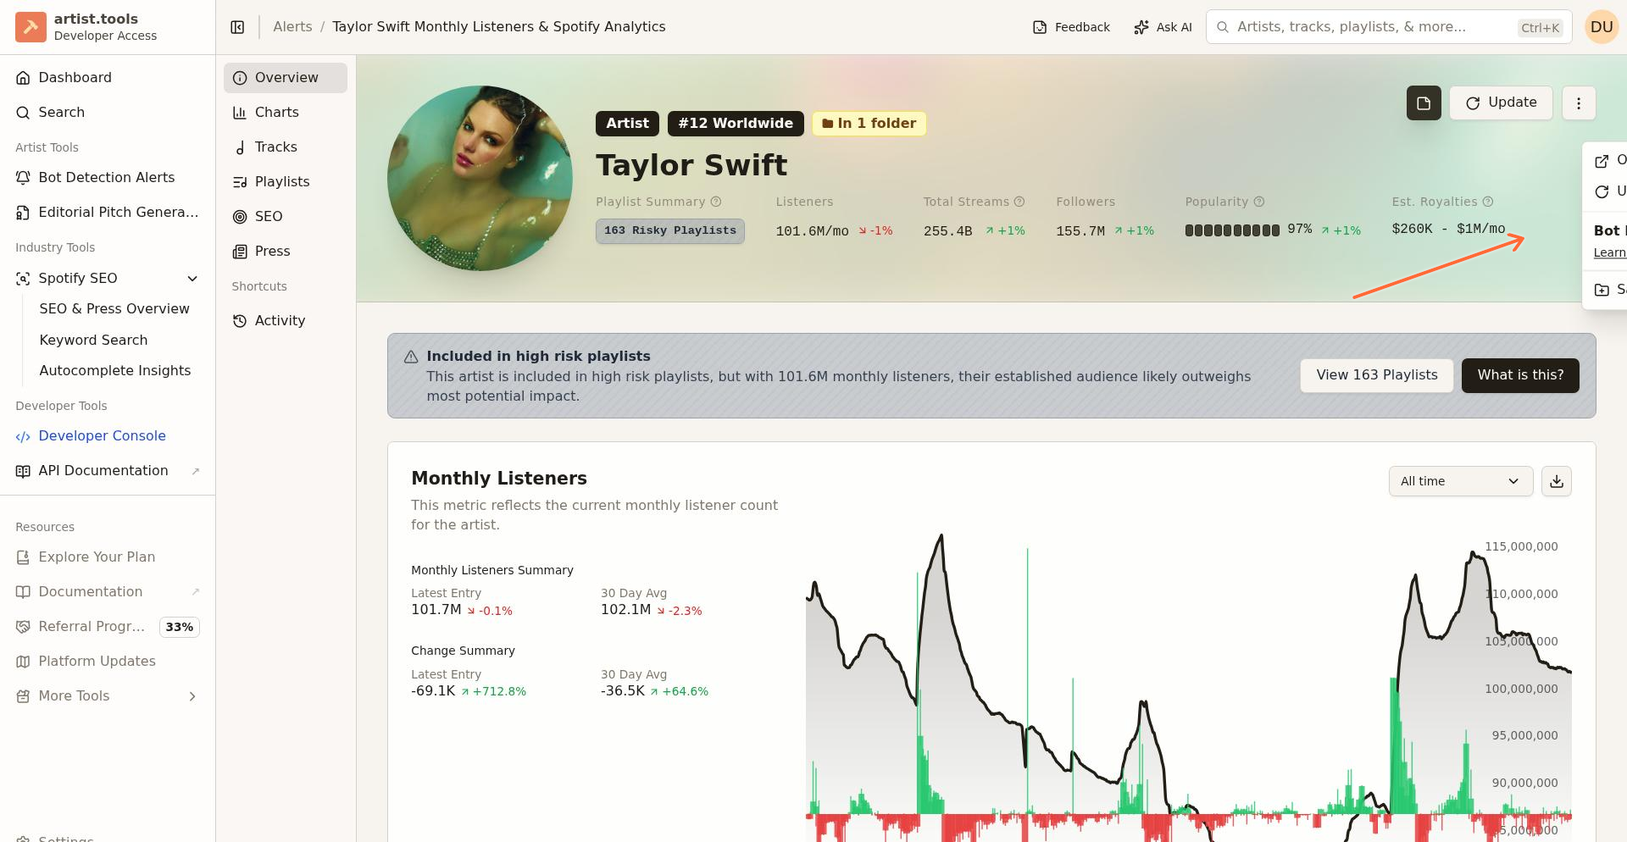Open API Documentation link
Image resolution: width=1627 pixels, height=842 pixels.
pyautogui.click(x=108, y=471)
